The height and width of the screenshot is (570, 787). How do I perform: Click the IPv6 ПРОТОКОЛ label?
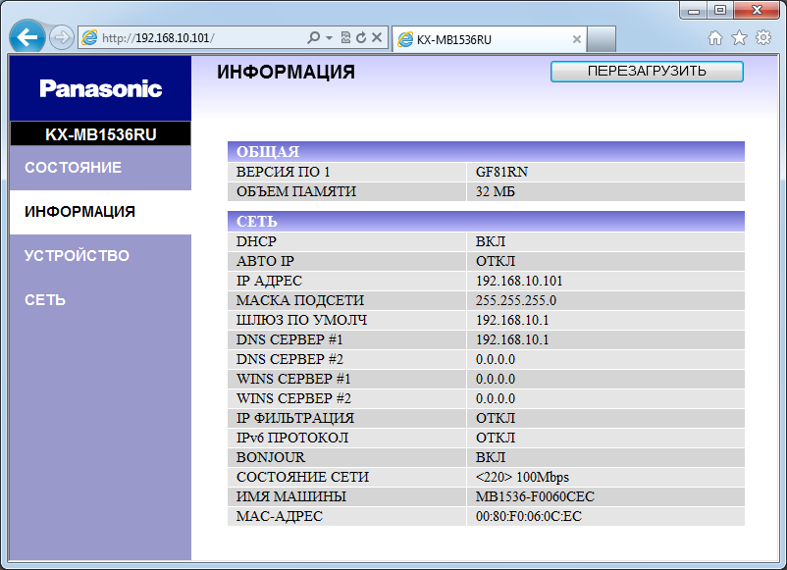tap(292, 437)
